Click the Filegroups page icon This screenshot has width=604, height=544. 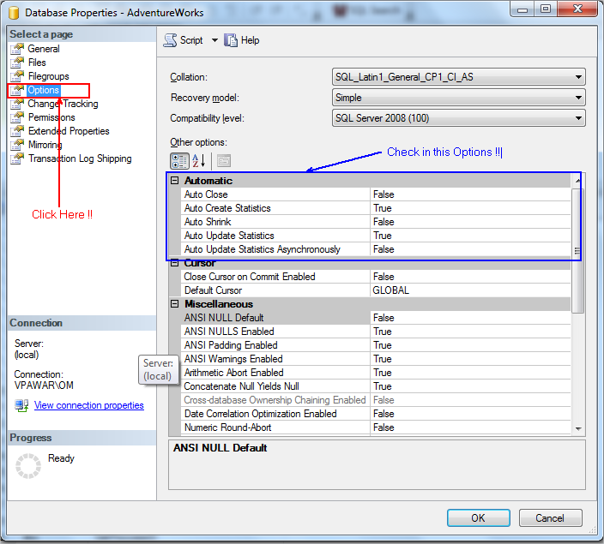17,76
